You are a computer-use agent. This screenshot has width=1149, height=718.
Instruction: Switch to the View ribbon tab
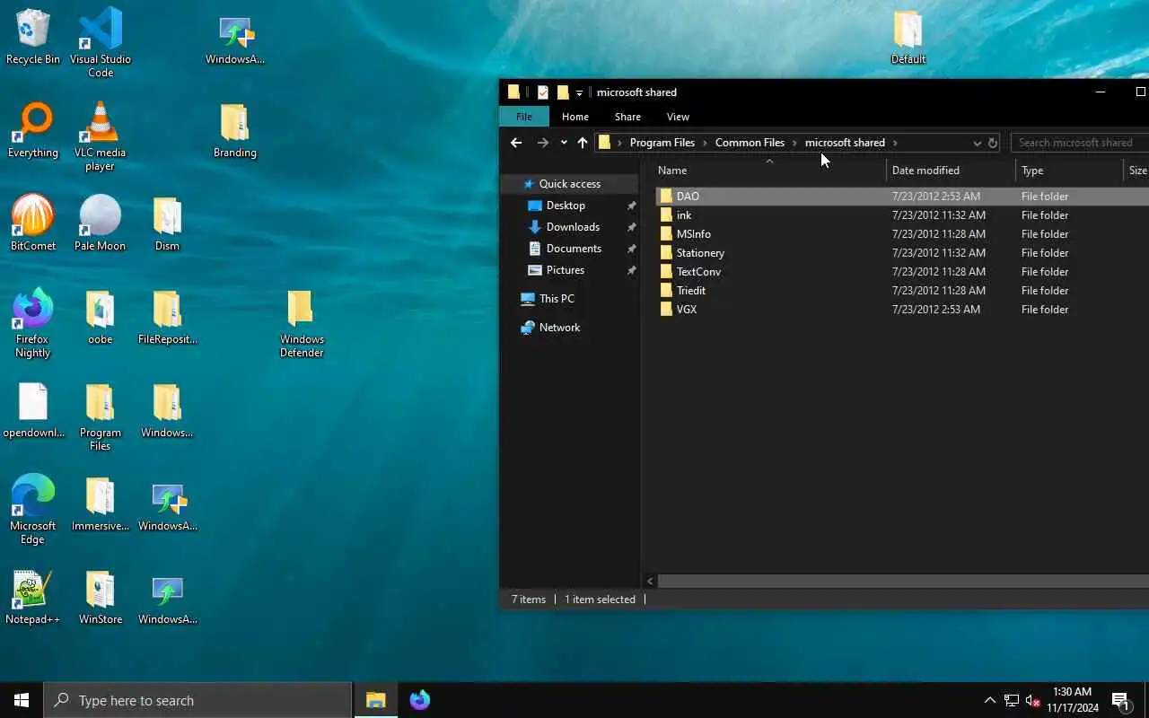click(x=678, y=117)
